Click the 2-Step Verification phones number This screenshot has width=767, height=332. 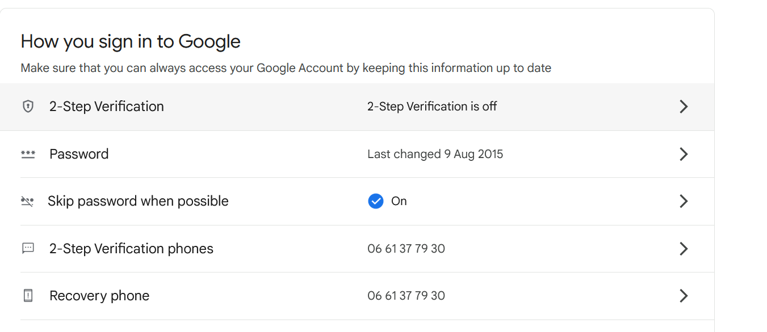point(406,249)
